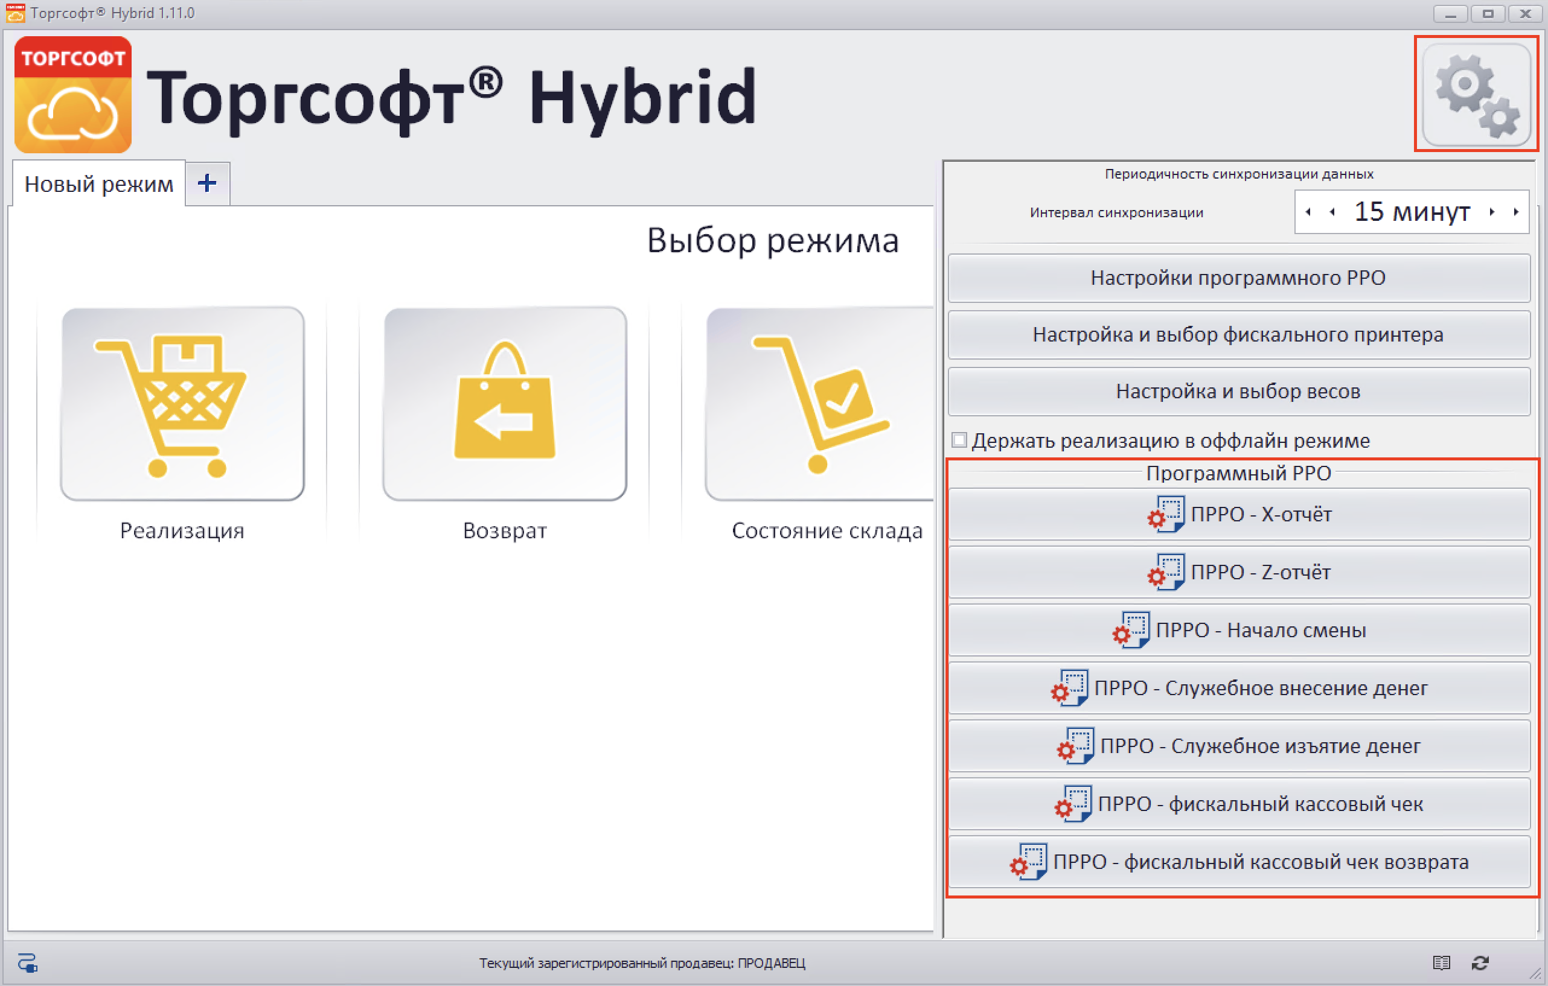Click the Текущий зарегистрированный продавец status text
This screenshot has height=986, width=1548.
[642, 962]
